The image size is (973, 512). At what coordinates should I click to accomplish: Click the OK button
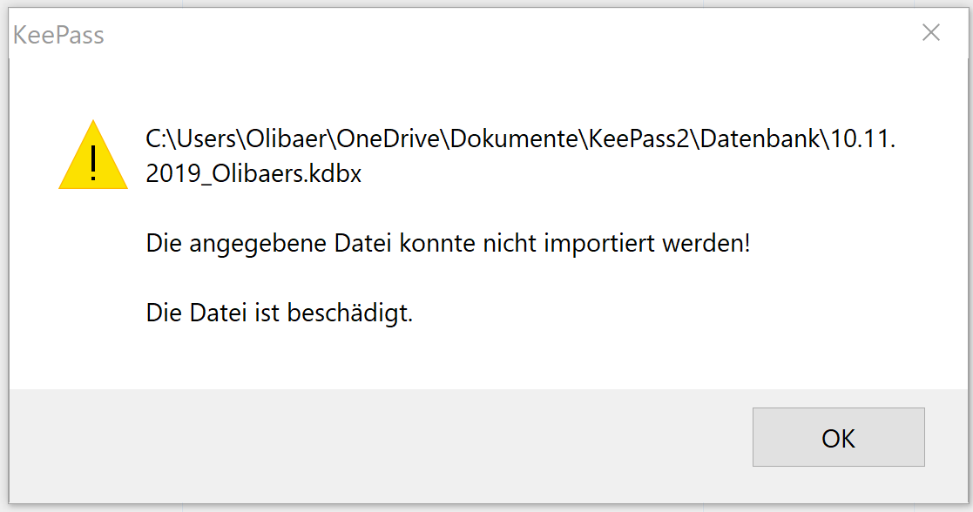838,437
